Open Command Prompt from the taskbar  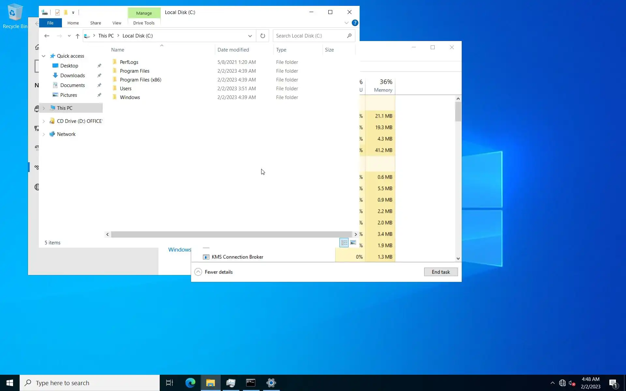point(251,383)
